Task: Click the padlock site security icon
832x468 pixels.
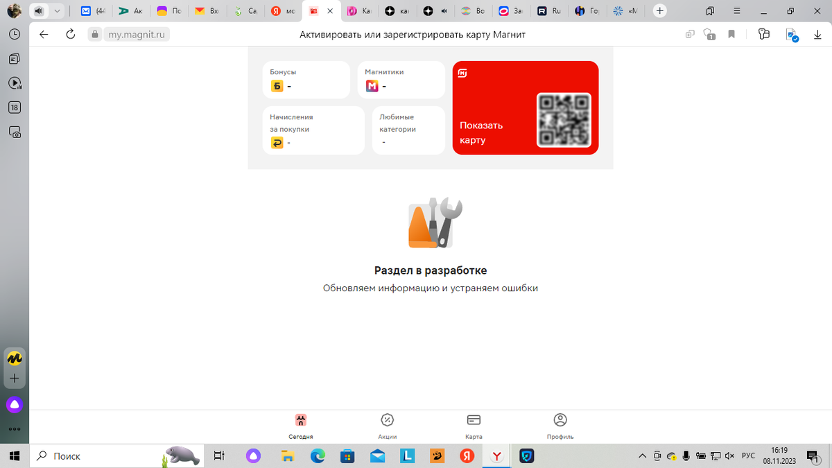Action: click(94, 34)
